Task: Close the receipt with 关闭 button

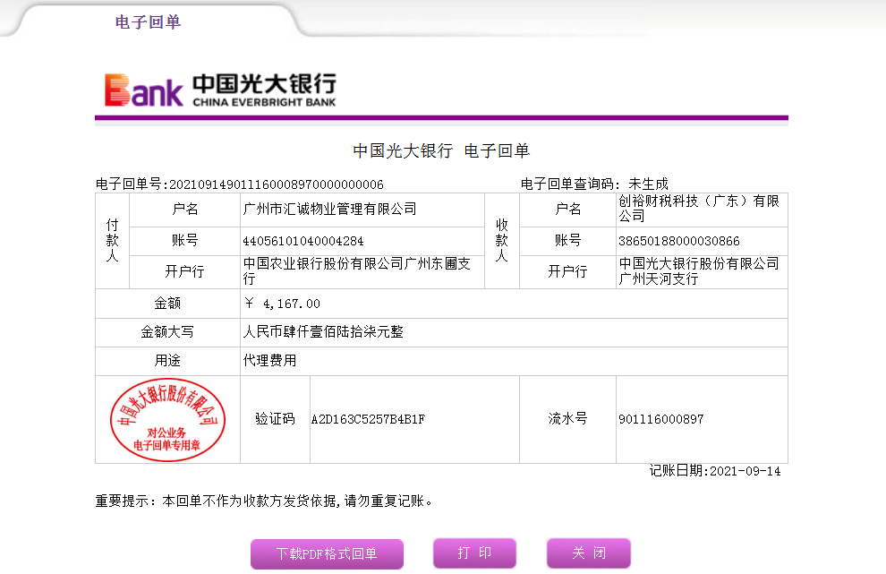Action: pos(589,553)
